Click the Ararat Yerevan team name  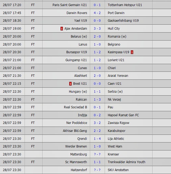point(118,76)
